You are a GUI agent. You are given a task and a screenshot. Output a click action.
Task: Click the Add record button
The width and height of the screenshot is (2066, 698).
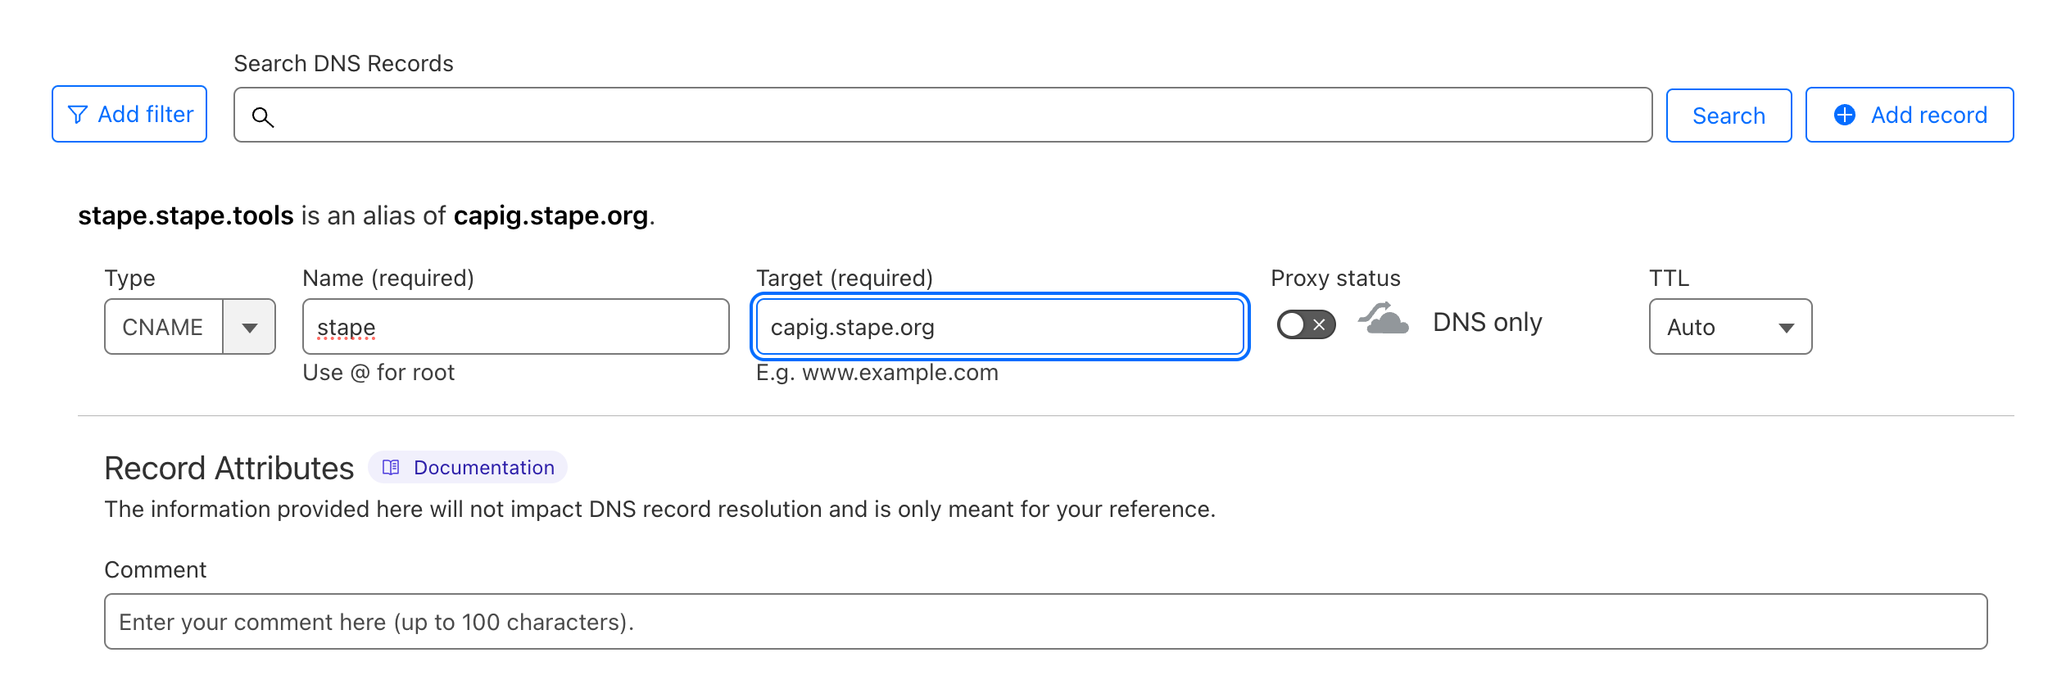tap(1910, 115)
